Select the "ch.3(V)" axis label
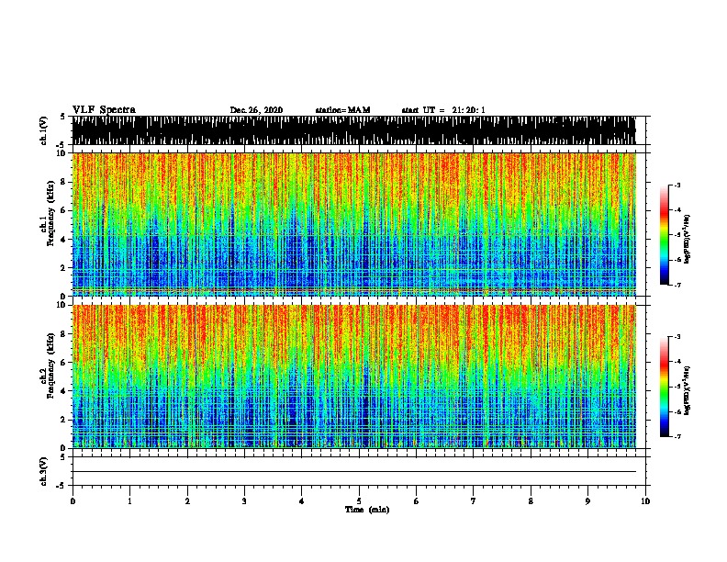Image resolution: width=727 pixels, height=562 pixels. click(43, 471)
